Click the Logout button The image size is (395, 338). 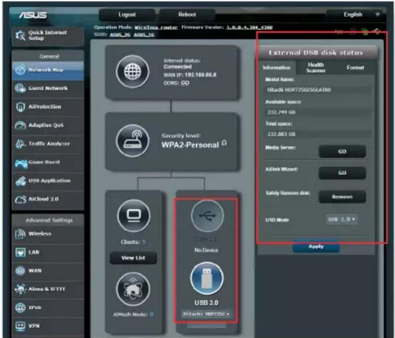[127, 15]
